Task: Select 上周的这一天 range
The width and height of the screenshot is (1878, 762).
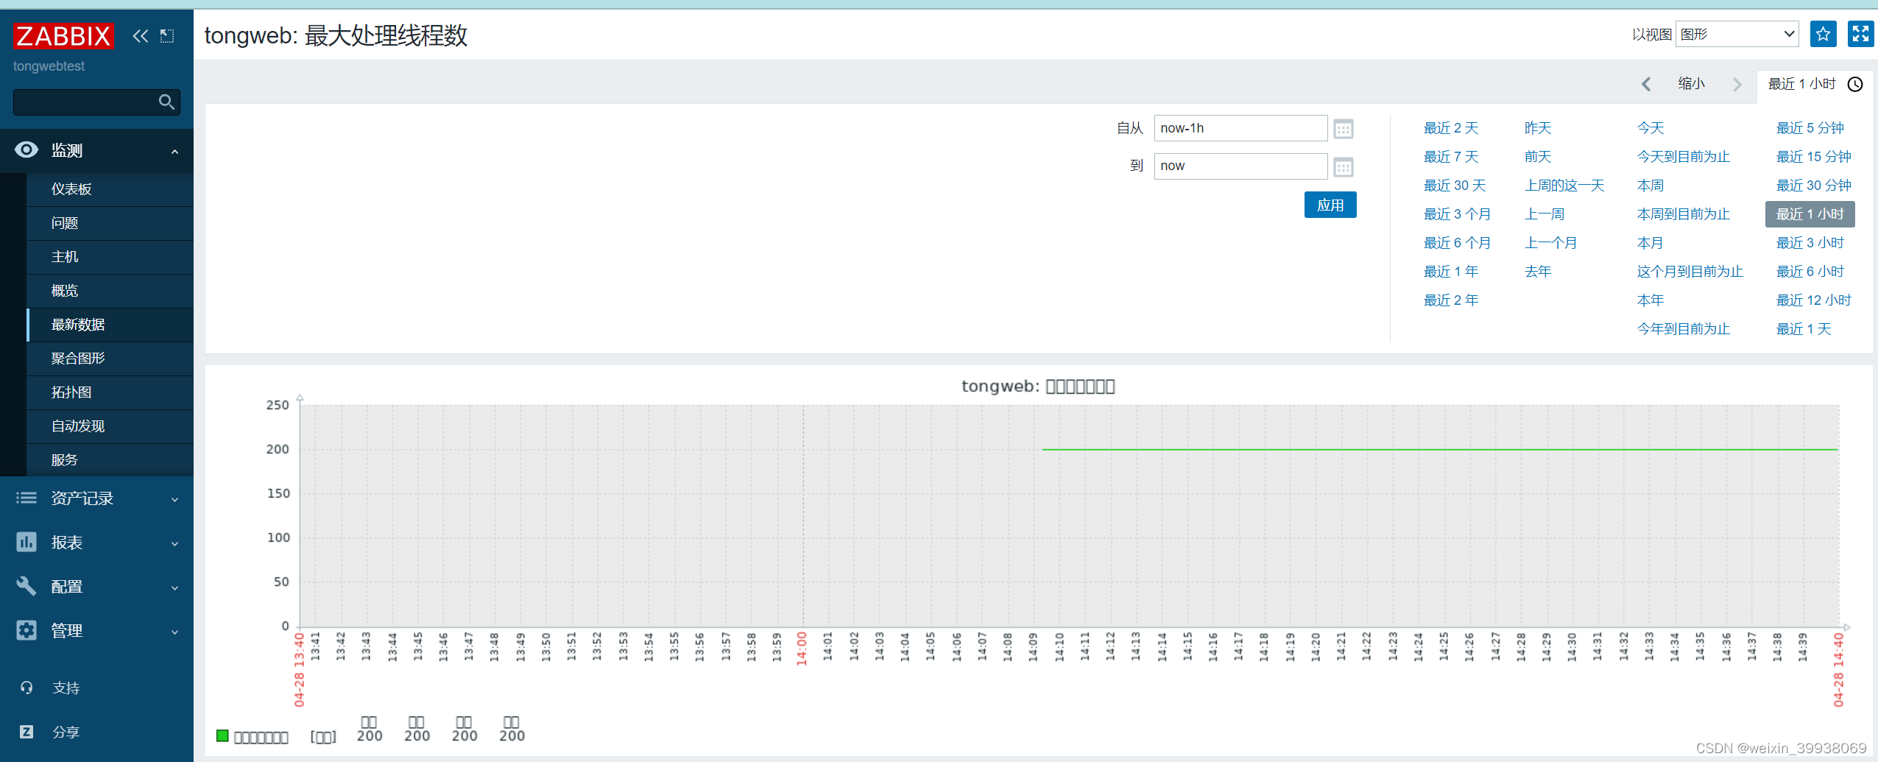Action: click(x=1564, y=186)
